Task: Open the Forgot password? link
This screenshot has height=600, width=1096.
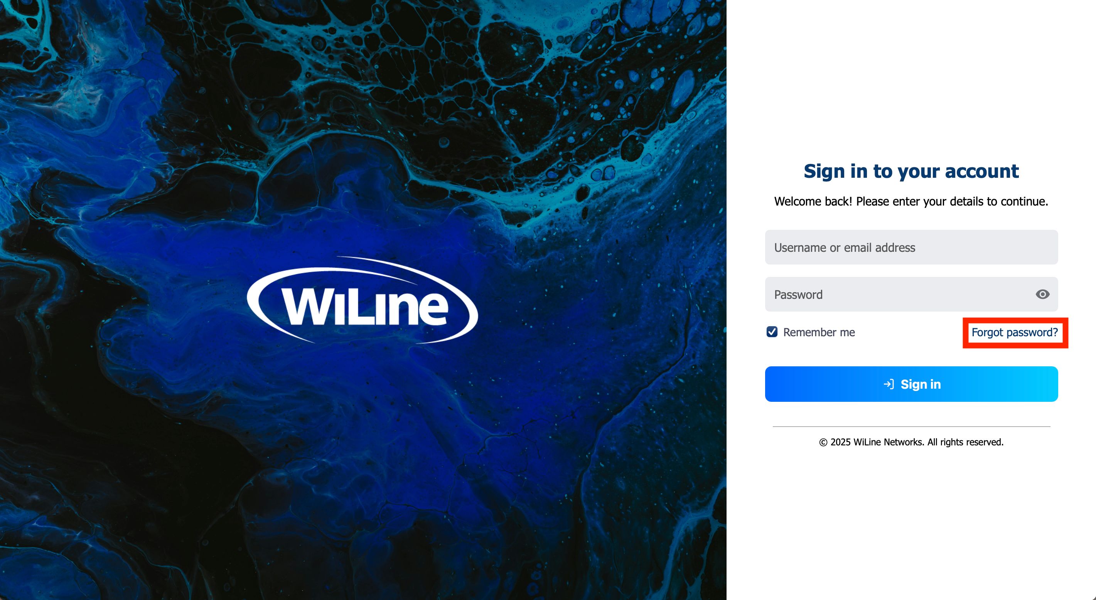Action: [x=1015, y=332]
